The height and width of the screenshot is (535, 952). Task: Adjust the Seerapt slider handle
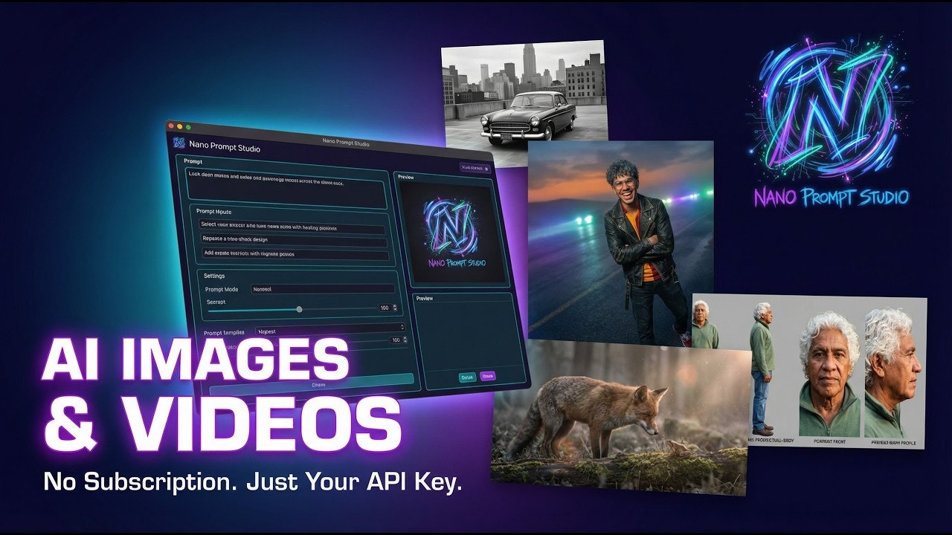[x=299, y=309]
